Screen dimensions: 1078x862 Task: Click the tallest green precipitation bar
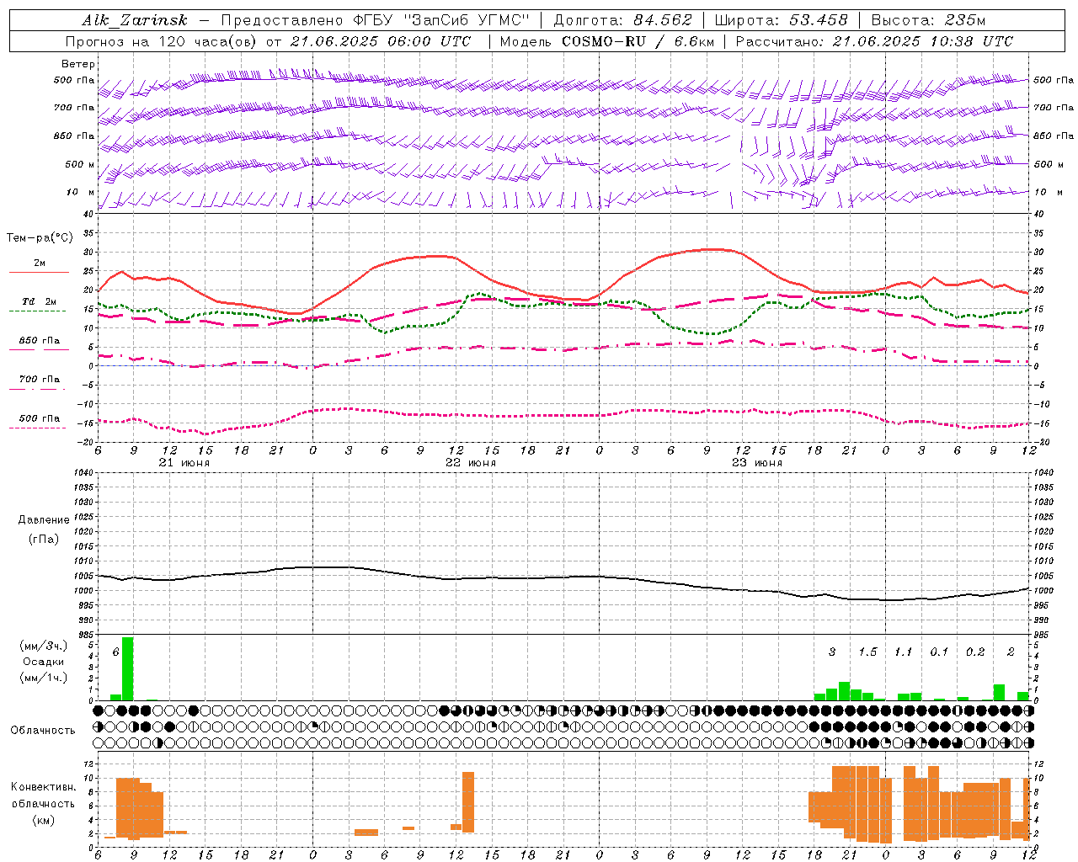127,669
